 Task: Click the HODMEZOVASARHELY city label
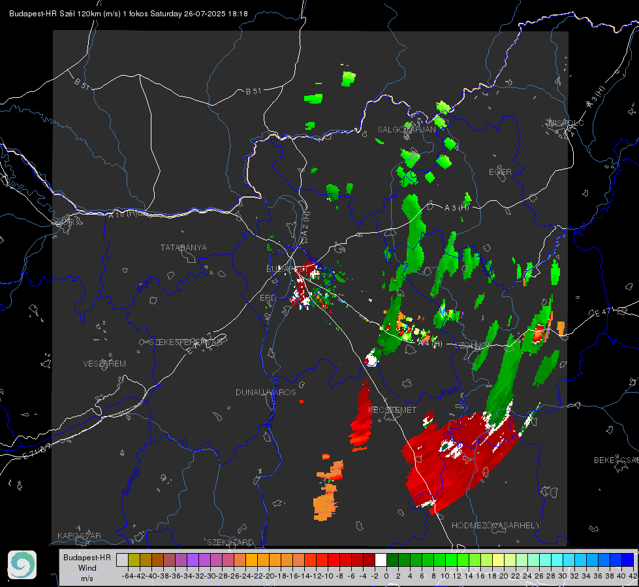(x=495, y=526)
